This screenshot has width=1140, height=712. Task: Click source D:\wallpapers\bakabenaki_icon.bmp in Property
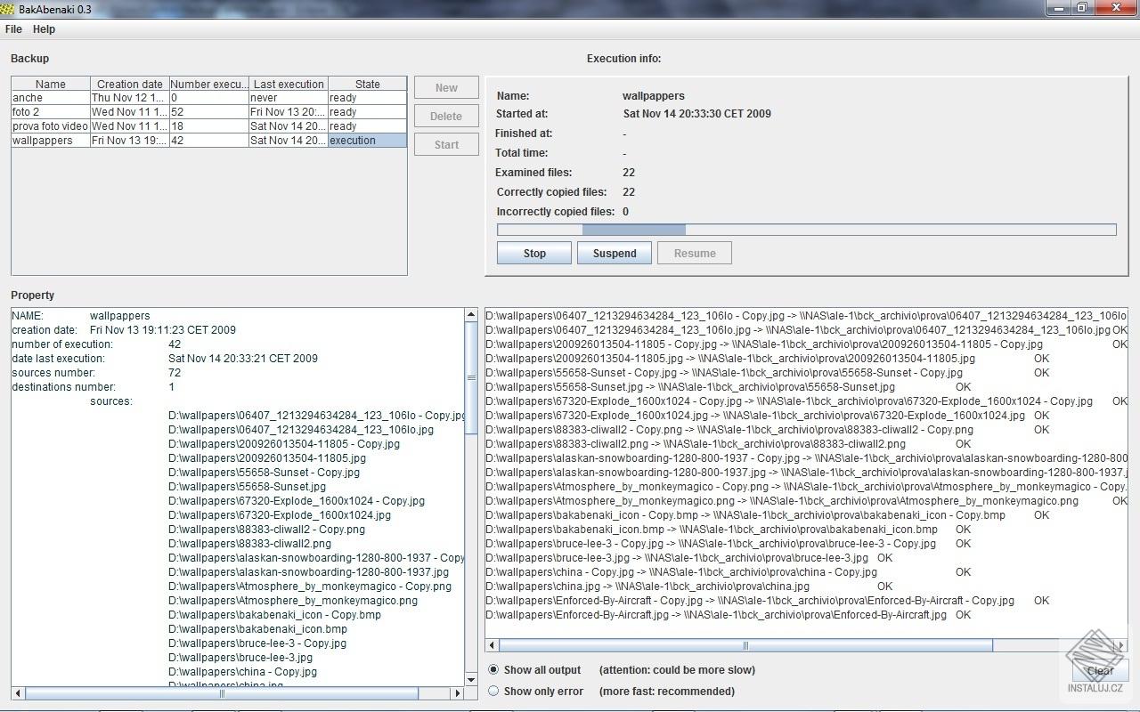pos(257,628)
